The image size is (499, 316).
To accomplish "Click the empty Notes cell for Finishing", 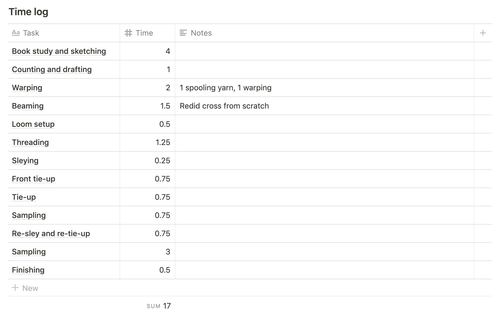I will click(x=324, y=270).
